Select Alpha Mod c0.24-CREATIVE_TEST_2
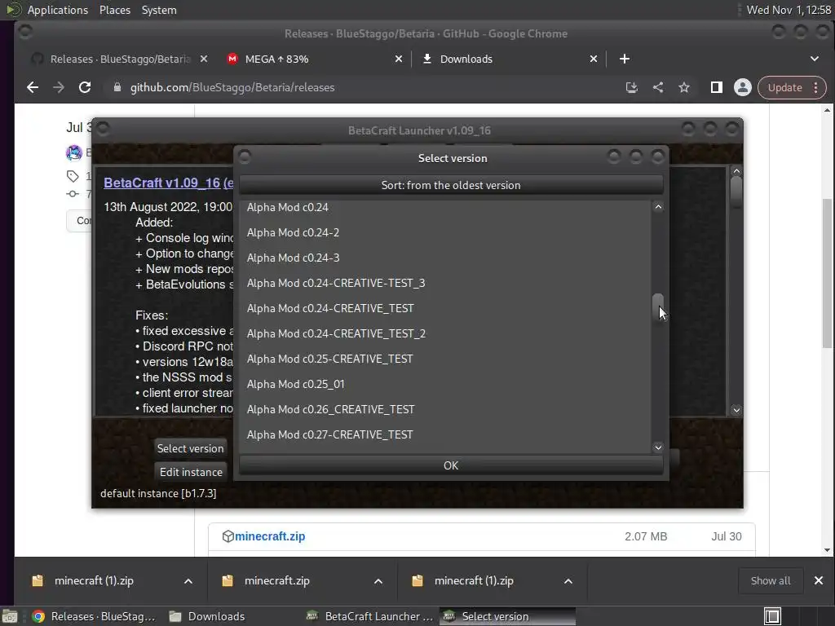The height and width of the screenshot is (626, 835). [x=444, y=333]
